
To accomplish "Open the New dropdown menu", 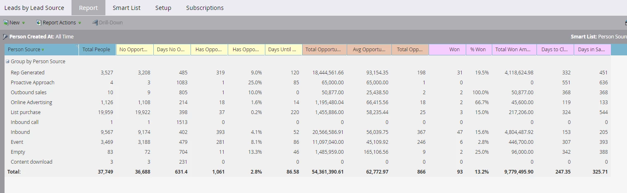I will (14, 23).
